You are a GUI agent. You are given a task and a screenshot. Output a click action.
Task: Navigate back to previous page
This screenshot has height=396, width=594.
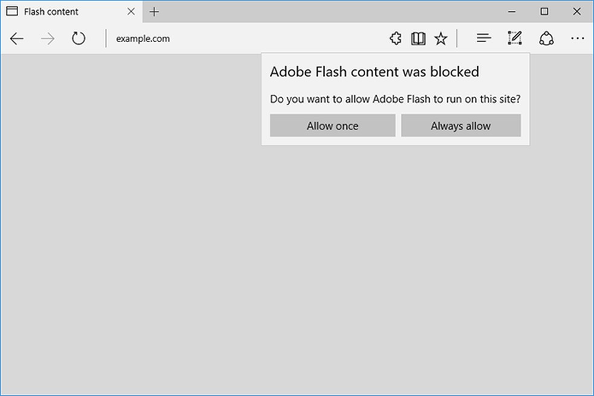[x=16, y=38]
